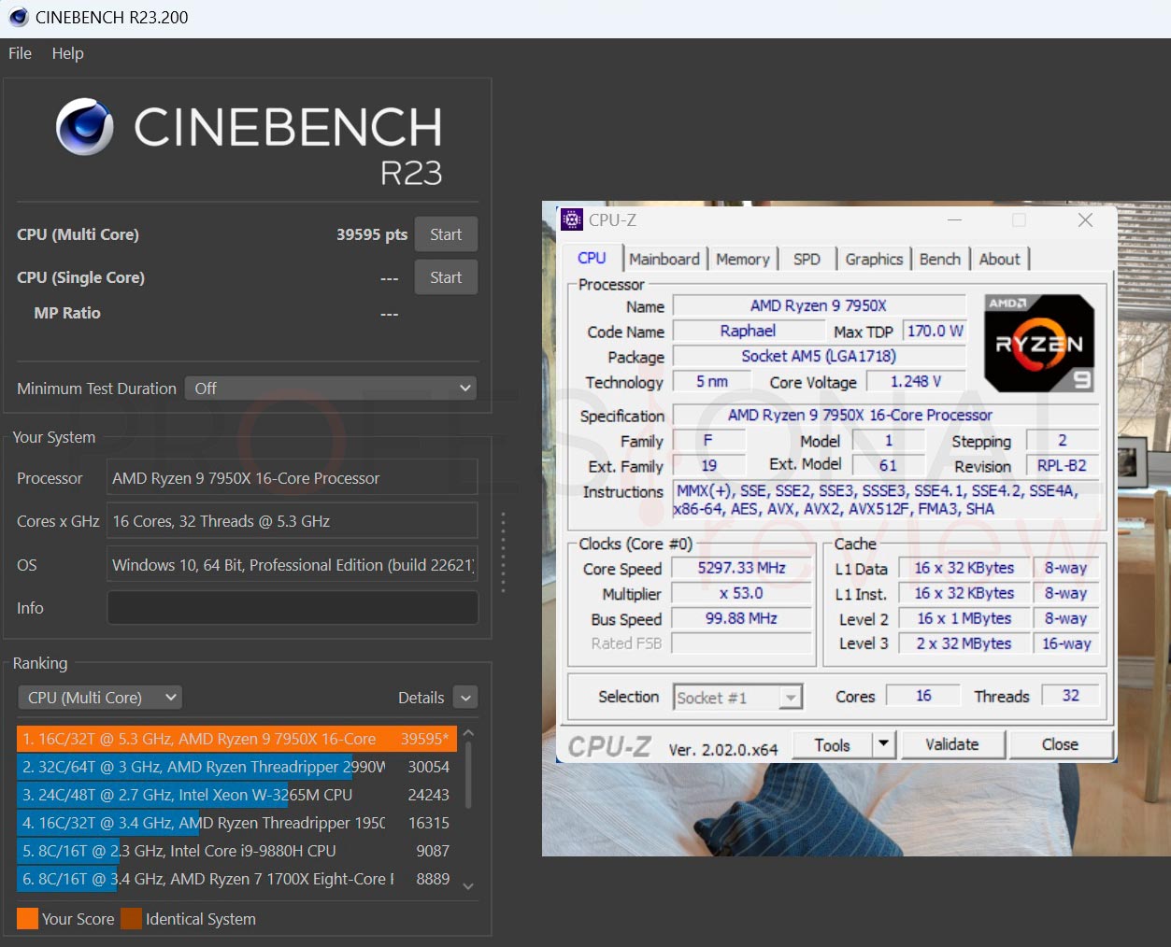Switch to the Memory tab in CPU-Z
Screen dimensions: 1171x947
pos(743,259)
